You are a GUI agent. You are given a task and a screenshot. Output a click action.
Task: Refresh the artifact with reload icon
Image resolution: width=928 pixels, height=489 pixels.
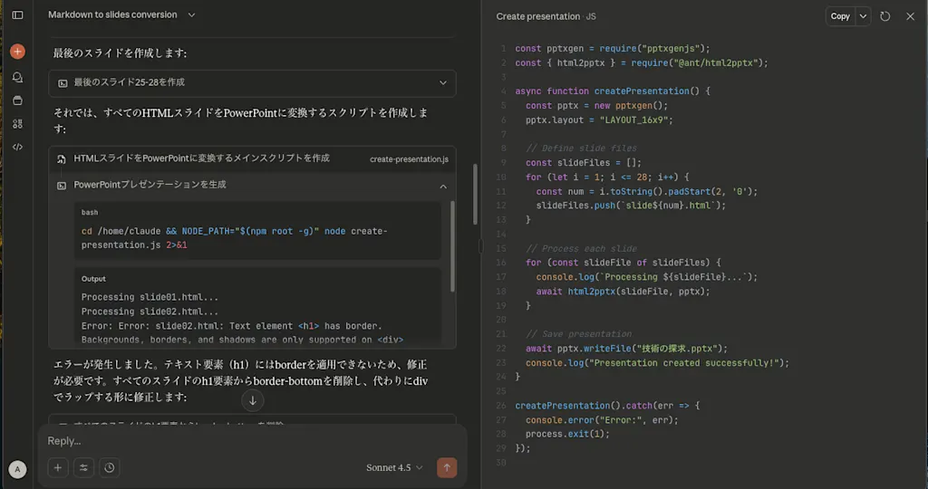pos(884,16)
